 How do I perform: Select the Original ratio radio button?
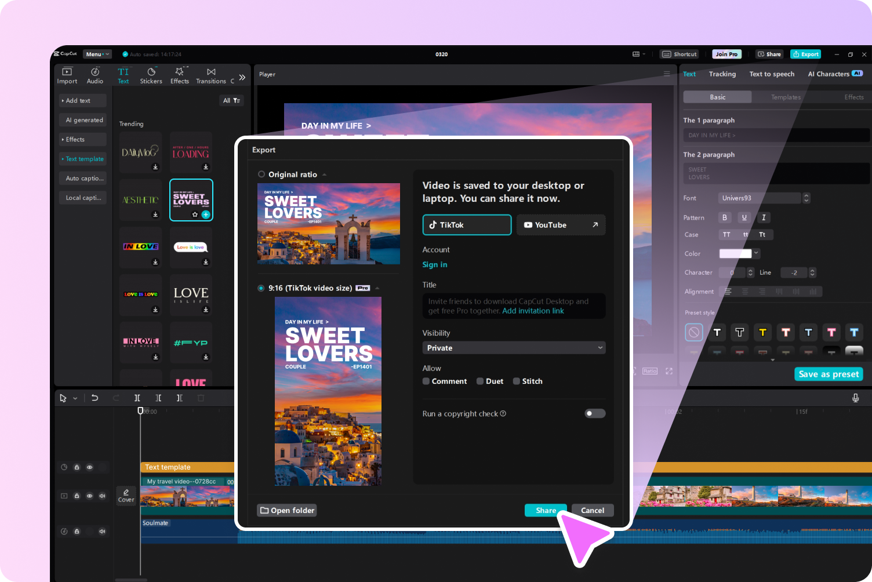[x=261, y=174]
